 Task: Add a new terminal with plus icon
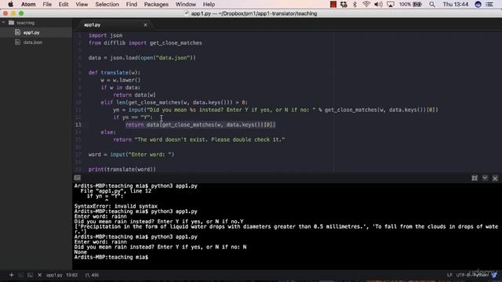pyautogui.click(x=12, y=275)
